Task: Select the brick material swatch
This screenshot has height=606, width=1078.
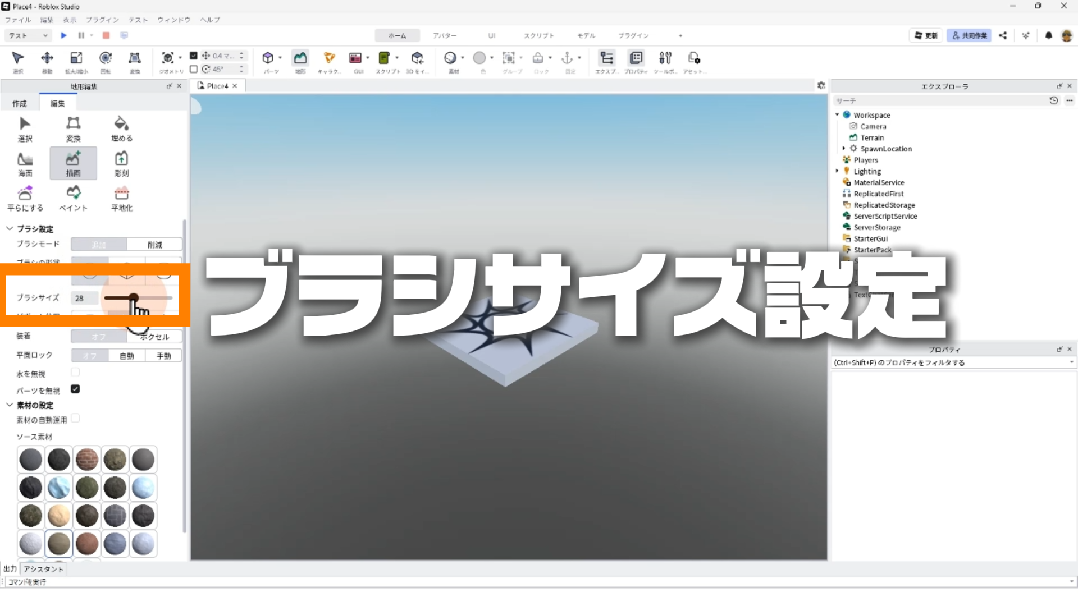Action: point(87,460)
